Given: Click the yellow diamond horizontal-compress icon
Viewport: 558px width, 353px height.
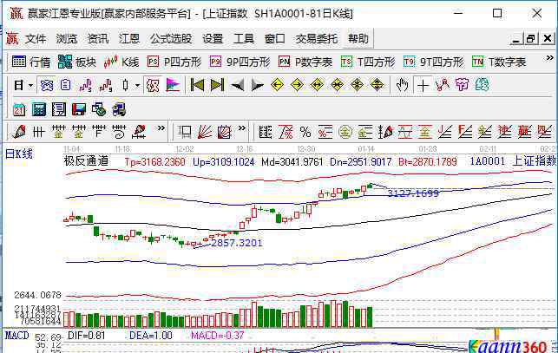Looking at the screenshot, I should point(337,85).
